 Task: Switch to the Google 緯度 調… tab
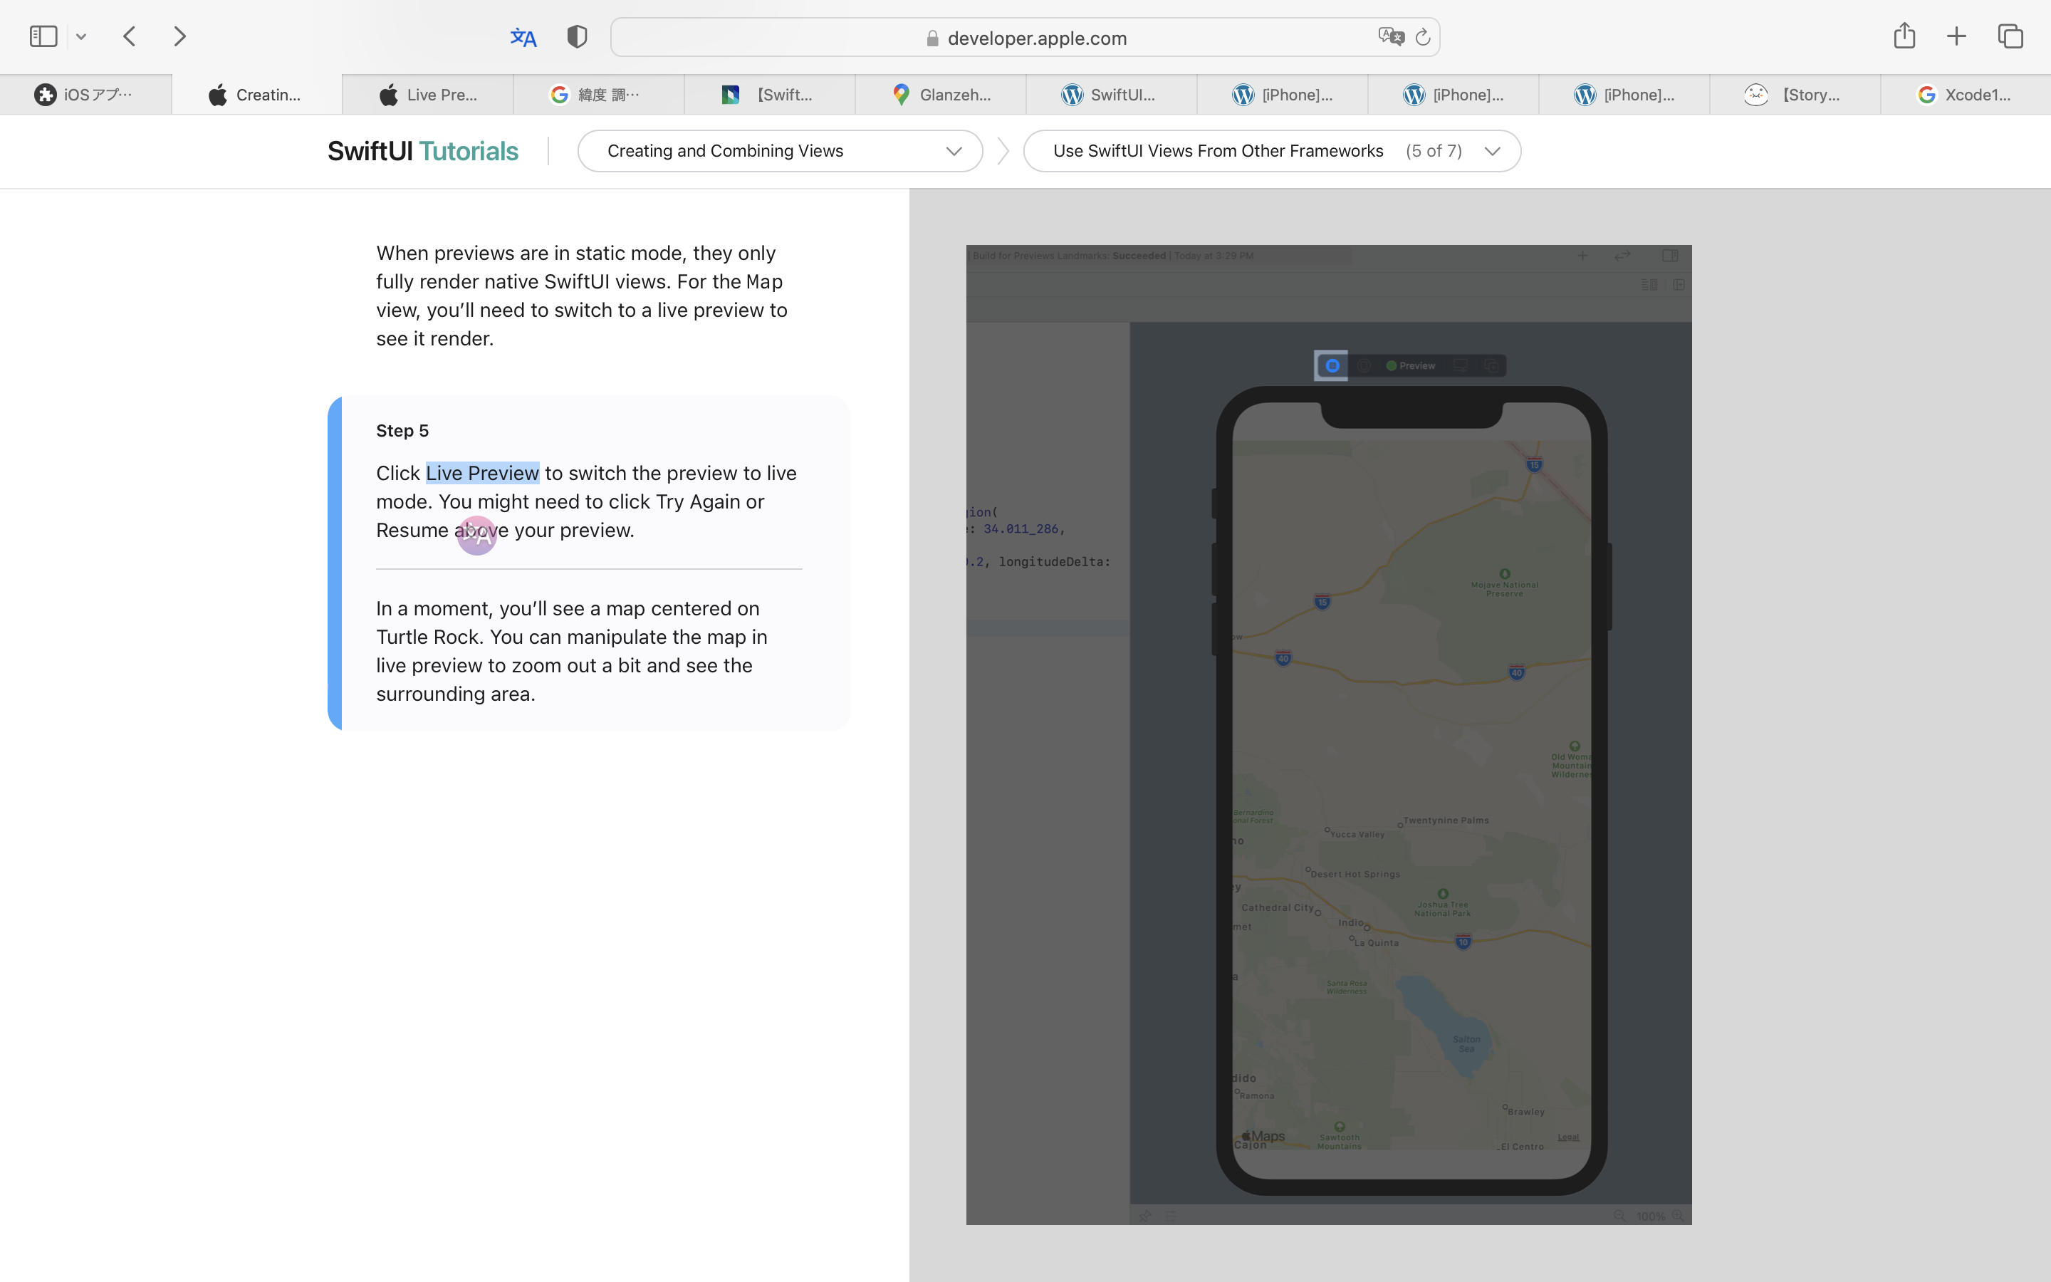pyautogui.click(x=599, y=95)
